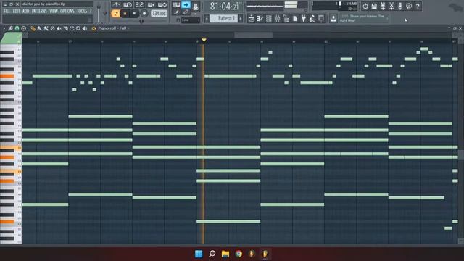The height and width of the screenshot is (261, 464).
Task: Select the dashed-rectangle Select tool
Action: point(72,28)
